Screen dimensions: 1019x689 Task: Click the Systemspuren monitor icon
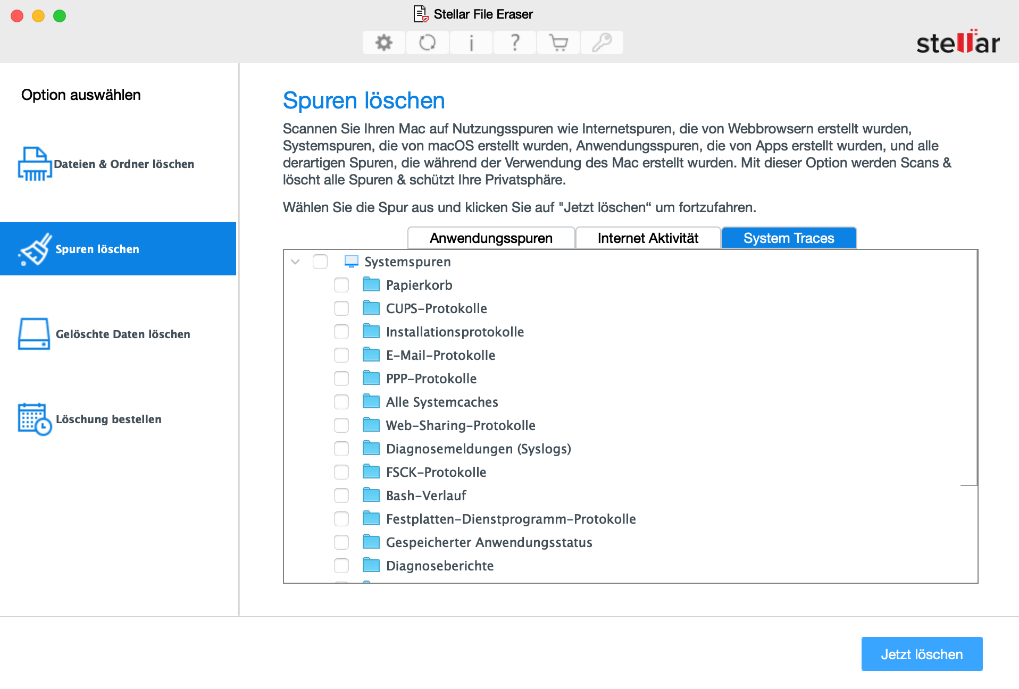point(352,262)
